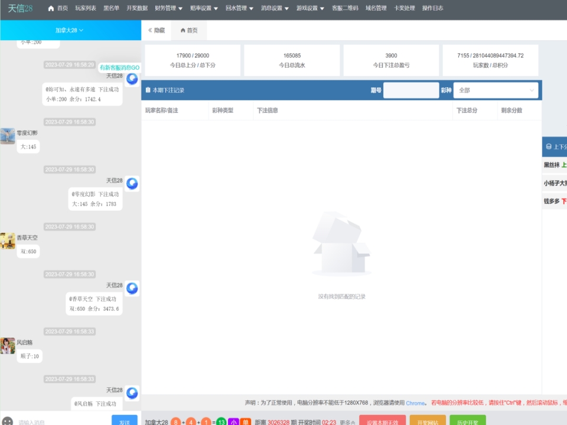Click the 天信28 bot avatar beside the @风启略 reply

(132, 393)
